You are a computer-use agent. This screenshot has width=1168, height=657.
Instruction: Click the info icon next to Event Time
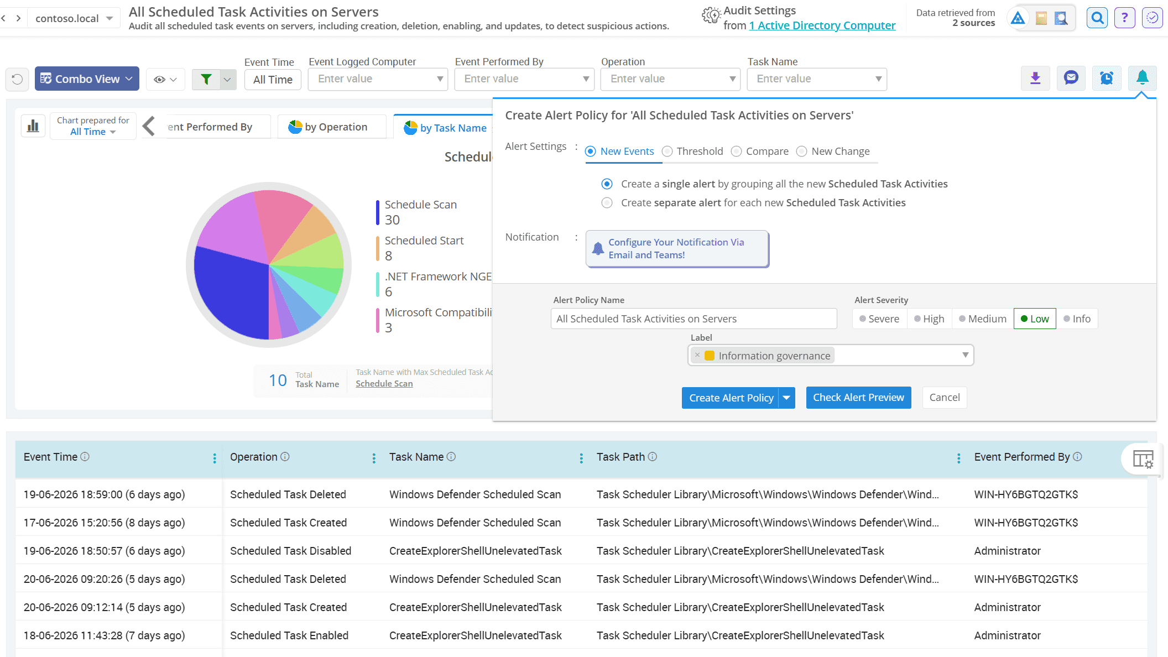(x=85, y=456)
